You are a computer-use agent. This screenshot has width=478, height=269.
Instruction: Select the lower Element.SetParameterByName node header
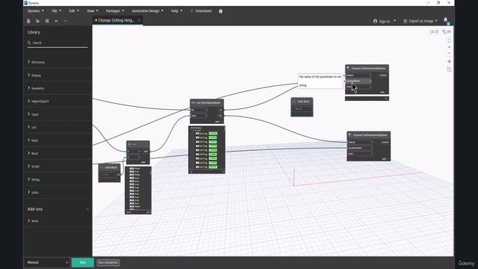[x=368, y=134]
